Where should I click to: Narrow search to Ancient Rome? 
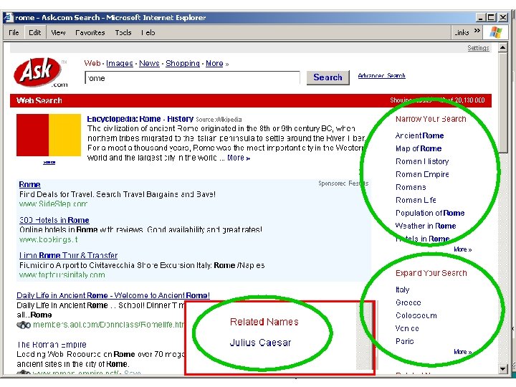[x=419, y=135]
